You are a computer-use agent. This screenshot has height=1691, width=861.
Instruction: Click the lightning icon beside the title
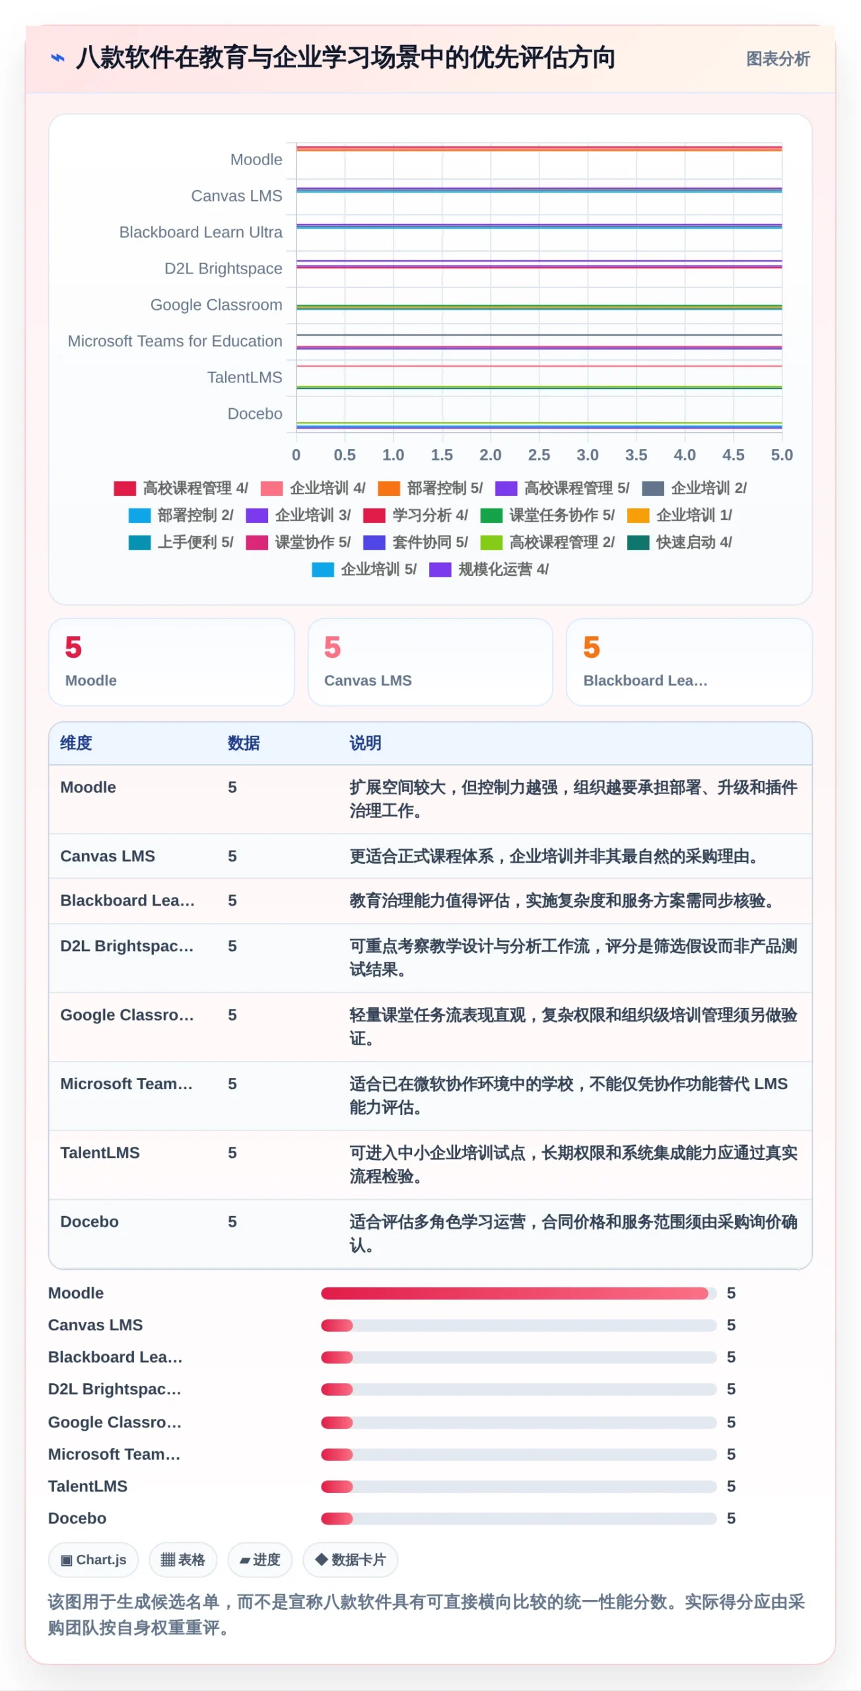(x=58, y=58)
